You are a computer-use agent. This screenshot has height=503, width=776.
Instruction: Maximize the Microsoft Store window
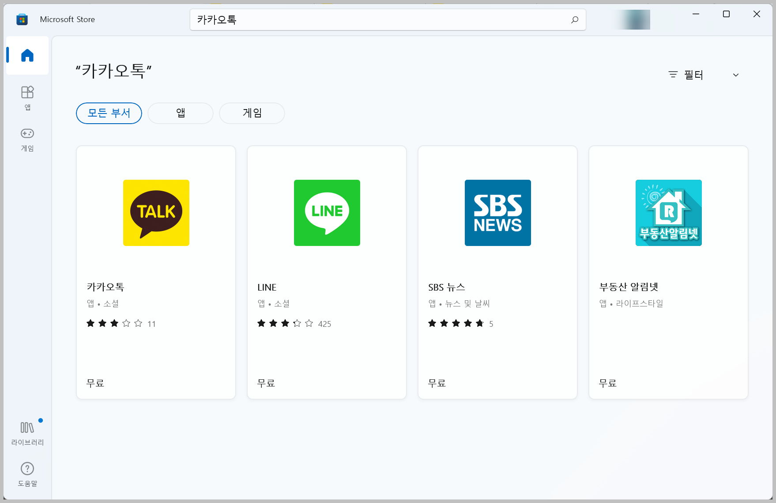click(x=726, y=14)
